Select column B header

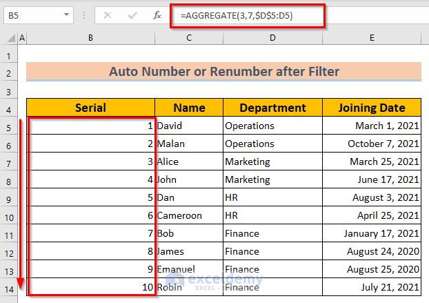[x=90, y=38]
